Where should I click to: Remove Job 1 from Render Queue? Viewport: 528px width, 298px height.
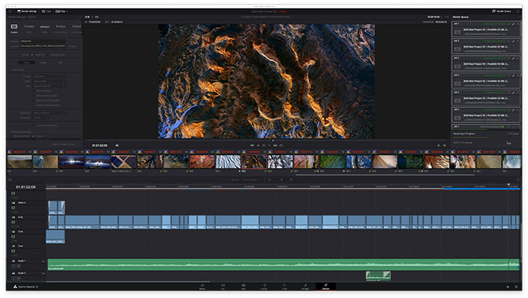[x=518, y=24]
